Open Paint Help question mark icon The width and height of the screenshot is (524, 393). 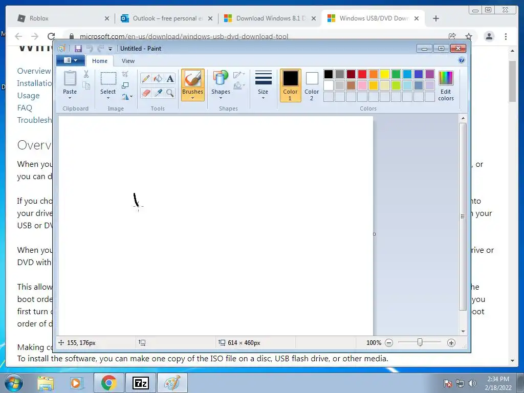(462, 60)
